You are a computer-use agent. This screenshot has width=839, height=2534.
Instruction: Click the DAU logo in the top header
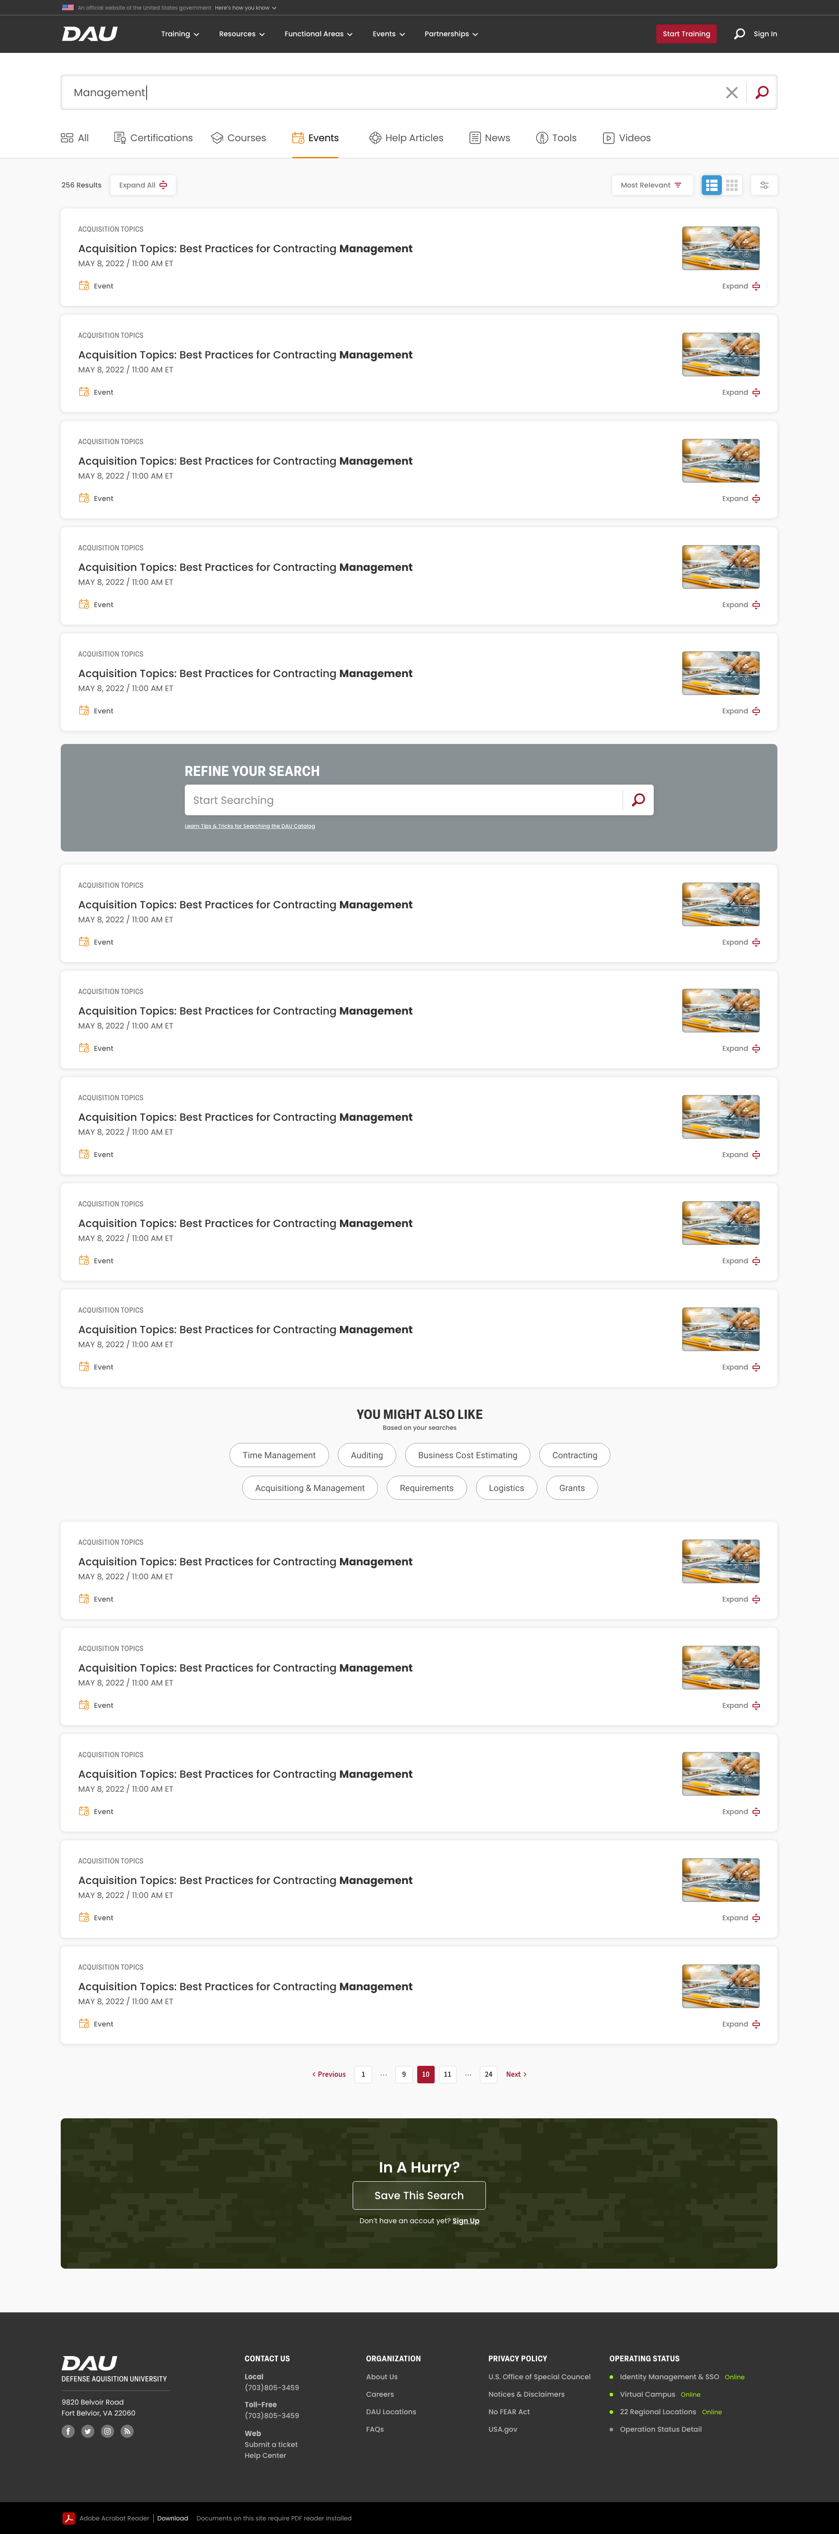pyautogui.click(x=90, y=34)
